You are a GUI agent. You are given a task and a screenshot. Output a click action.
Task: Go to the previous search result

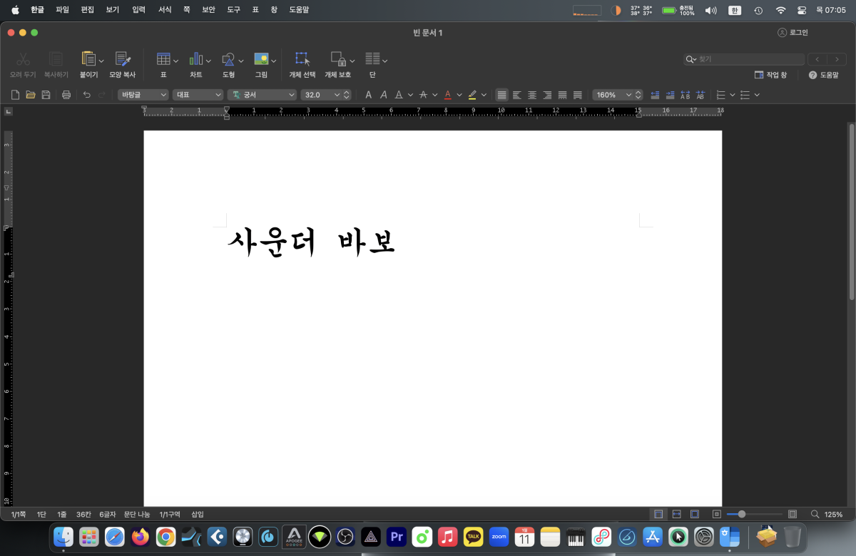(x=817, y=59)
